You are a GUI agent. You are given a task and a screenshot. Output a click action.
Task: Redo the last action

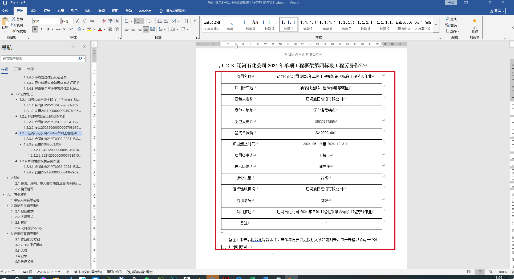[x=23, y=3]
